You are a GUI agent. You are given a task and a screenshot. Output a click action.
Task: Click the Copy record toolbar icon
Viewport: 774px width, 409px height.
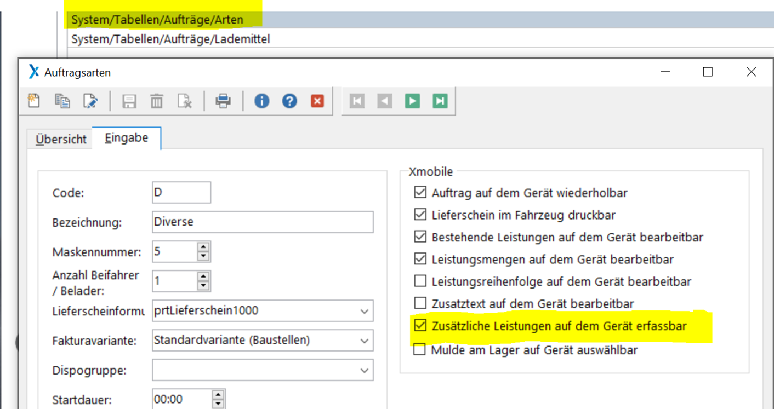coord(62,101)
